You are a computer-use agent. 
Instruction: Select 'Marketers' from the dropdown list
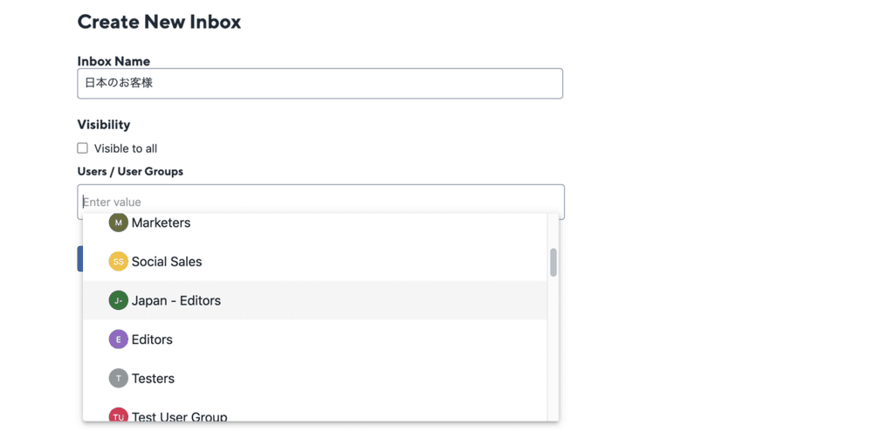161,223
